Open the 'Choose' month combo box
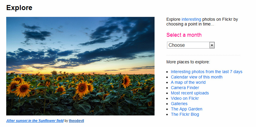This screenshot has width=256, height=127. click(x=191, y=45)
